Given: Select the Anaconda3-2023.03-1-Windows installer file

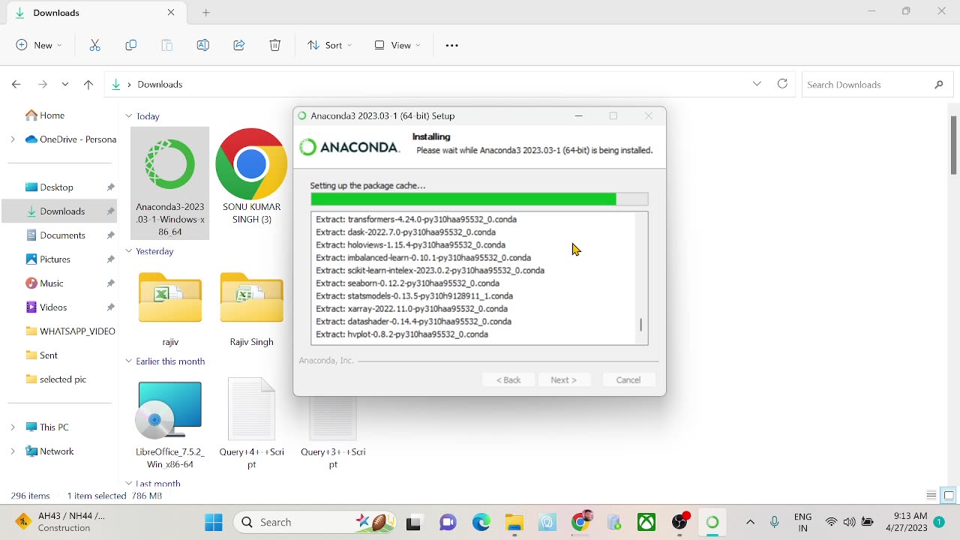Looking at the screenshot, I should coord(170,183).
